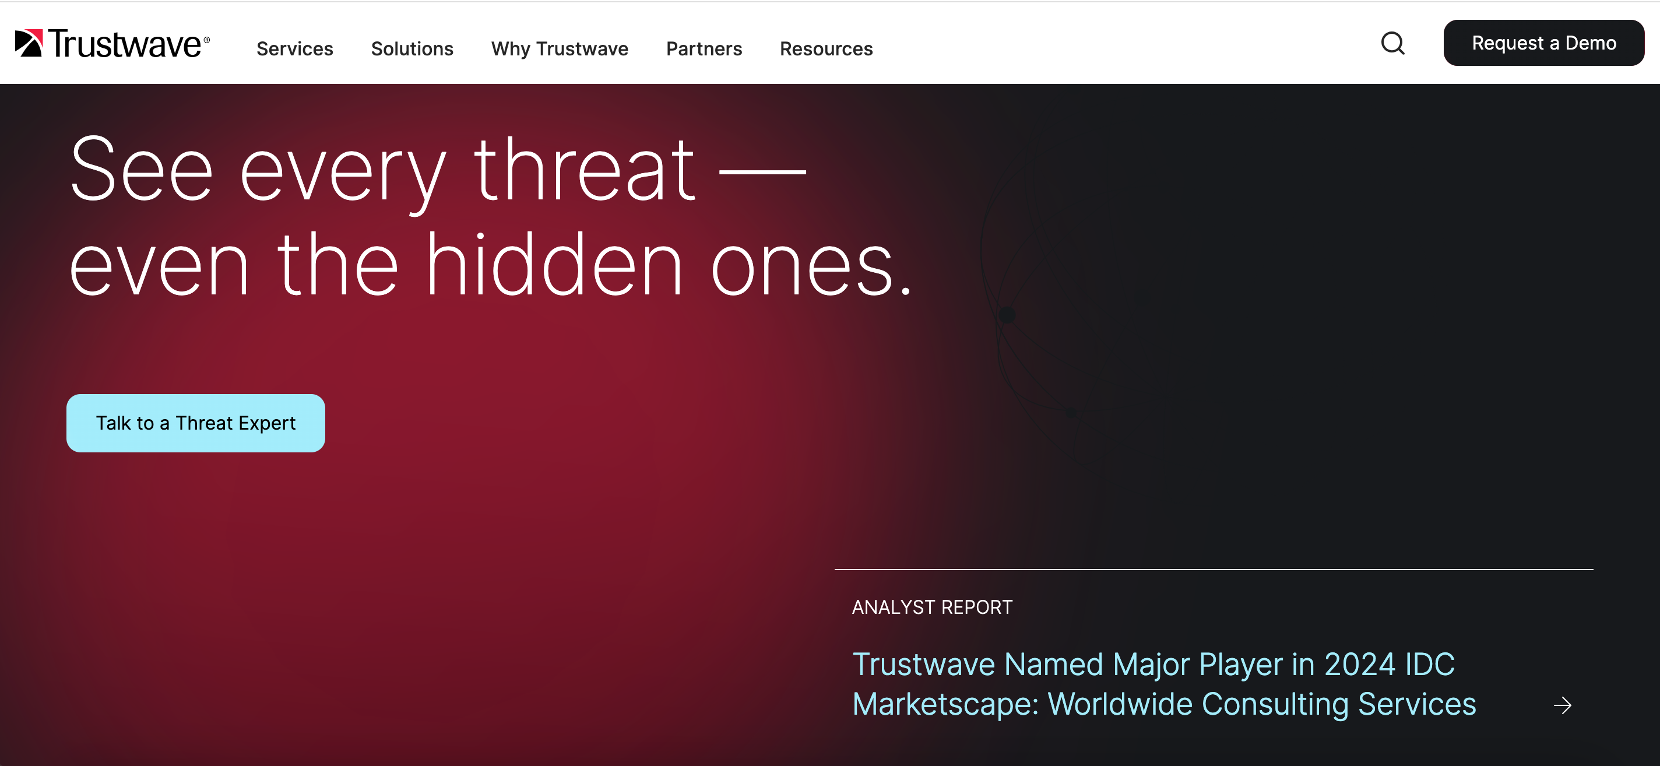Viewport: 1660px width, 766px height.
Task: Click the 'See every threat' headline
Action: tap(490, 216)
